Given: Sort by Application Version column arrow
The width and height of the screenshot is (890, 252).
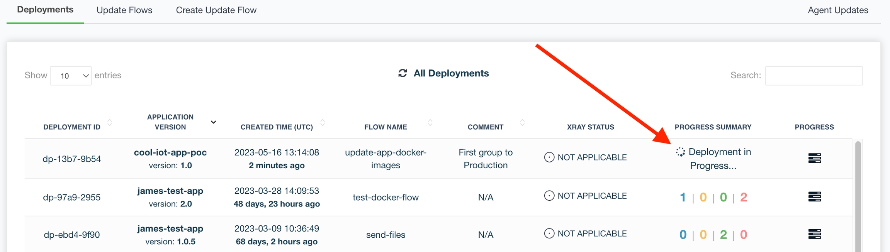Looking at the screenshot, I should pyautogui.click(x=213, y=122).
